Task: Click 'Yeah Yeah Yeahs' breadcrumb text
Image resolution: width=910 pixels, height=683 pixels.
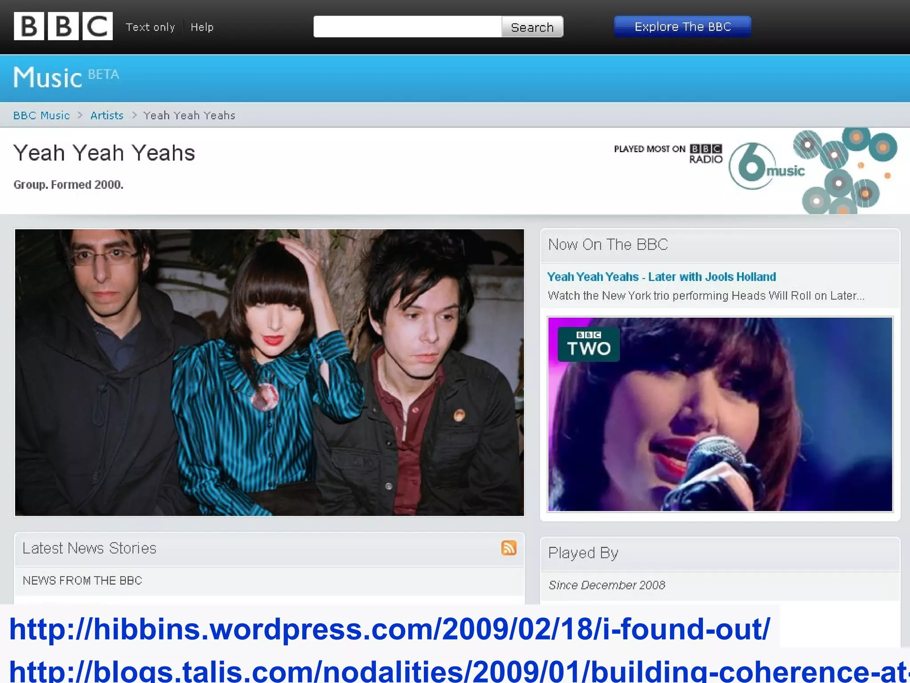Action: (189, 116)
